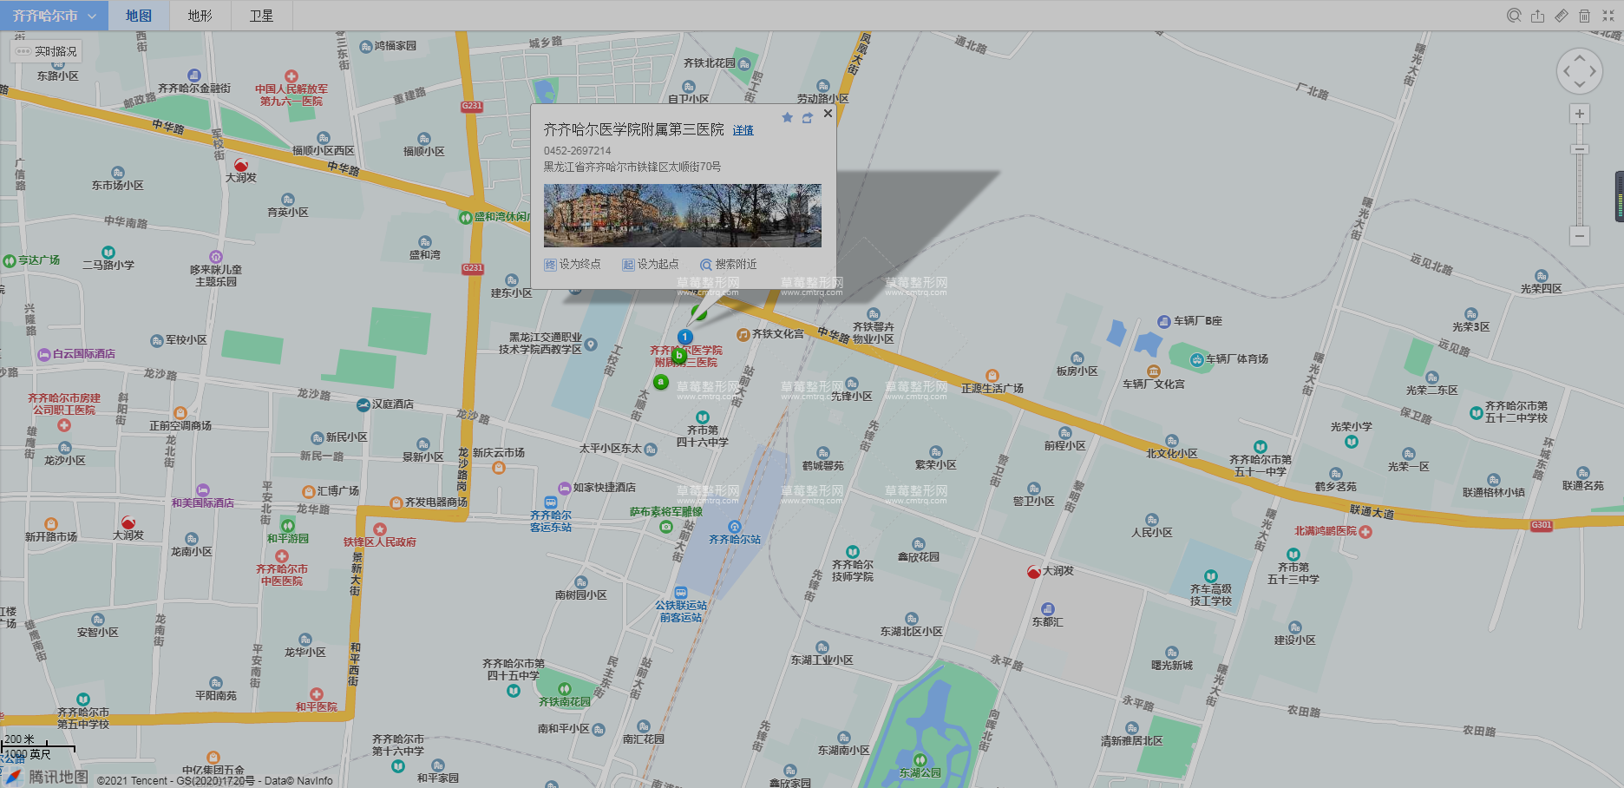Open the 详情 details link for the hospital

(743, 130)
